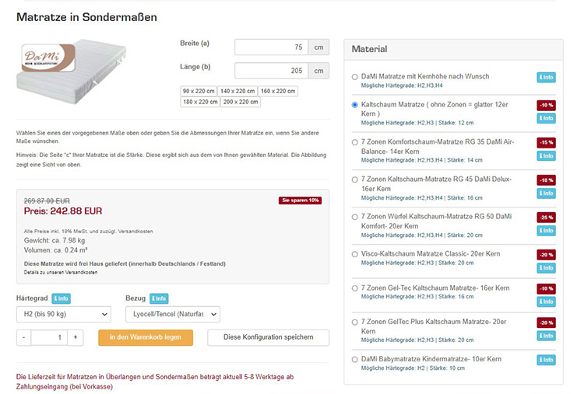The width and height of the screenshot is (584, 394).
Task: Select 7 Zonen GelTec Plus 20er Kern
Action: [354, 323]
